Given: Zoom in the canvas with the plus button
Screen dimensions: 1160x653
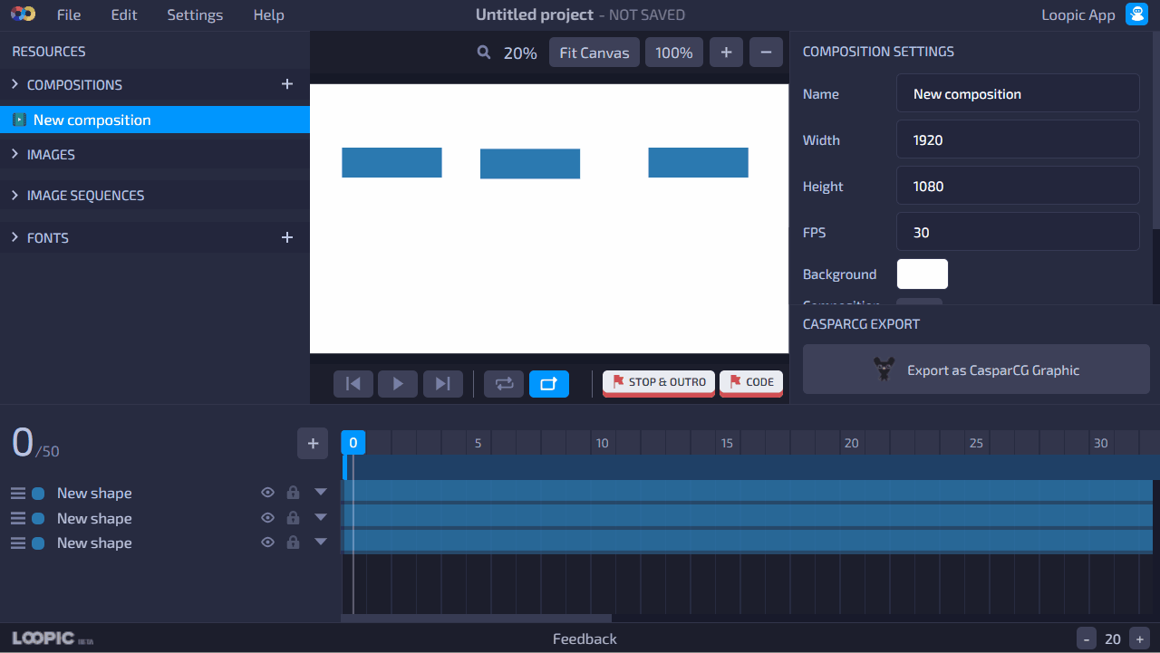Looking at the screenshot, I should pos(726,53).
